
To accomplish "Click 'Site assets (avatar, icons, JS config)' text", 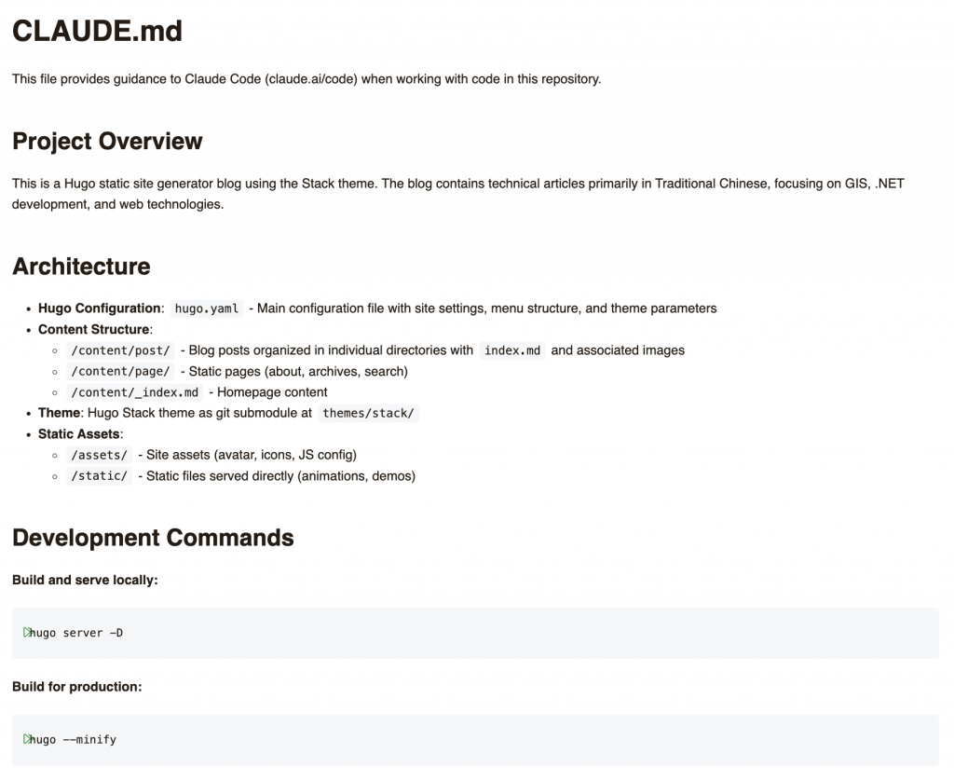I will pos(252,456).
